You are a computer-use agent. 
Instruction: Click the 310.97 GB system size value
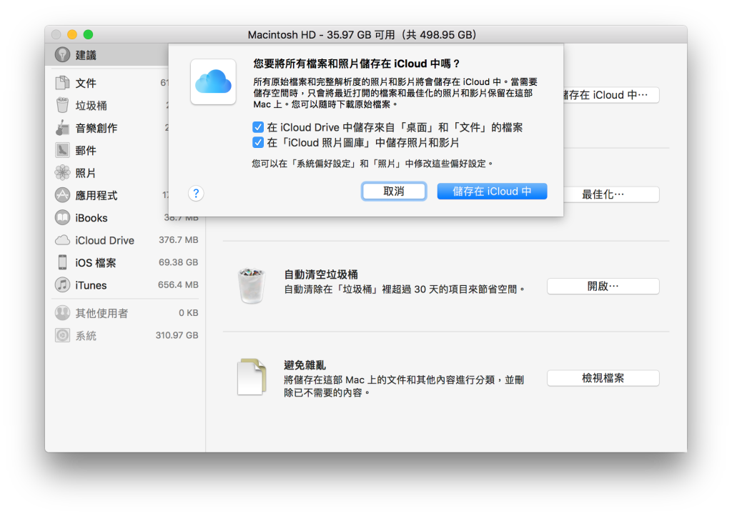(x=177, y=335)
